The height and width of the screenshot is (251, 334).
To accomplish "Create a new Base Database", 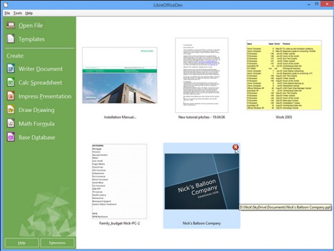I will (x=37, y=137).
